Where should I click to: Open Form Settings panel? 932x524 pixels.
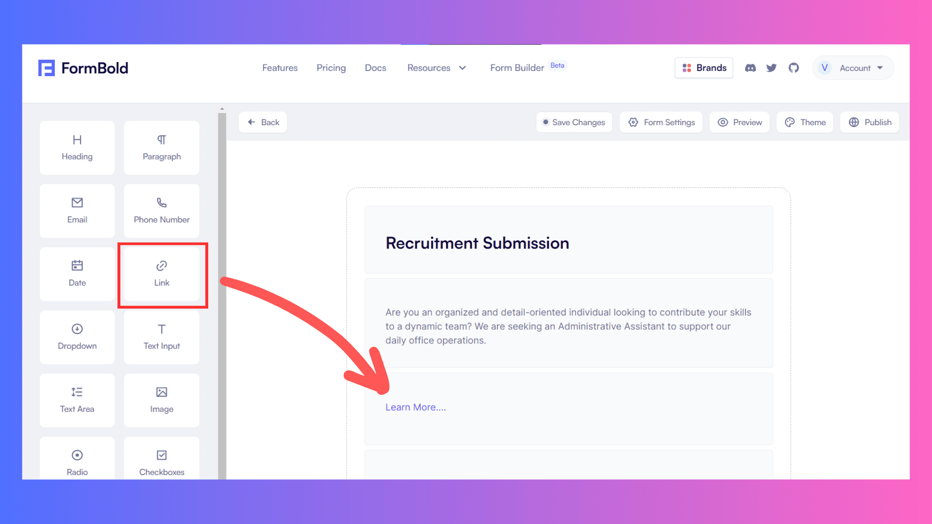point(662,122)
